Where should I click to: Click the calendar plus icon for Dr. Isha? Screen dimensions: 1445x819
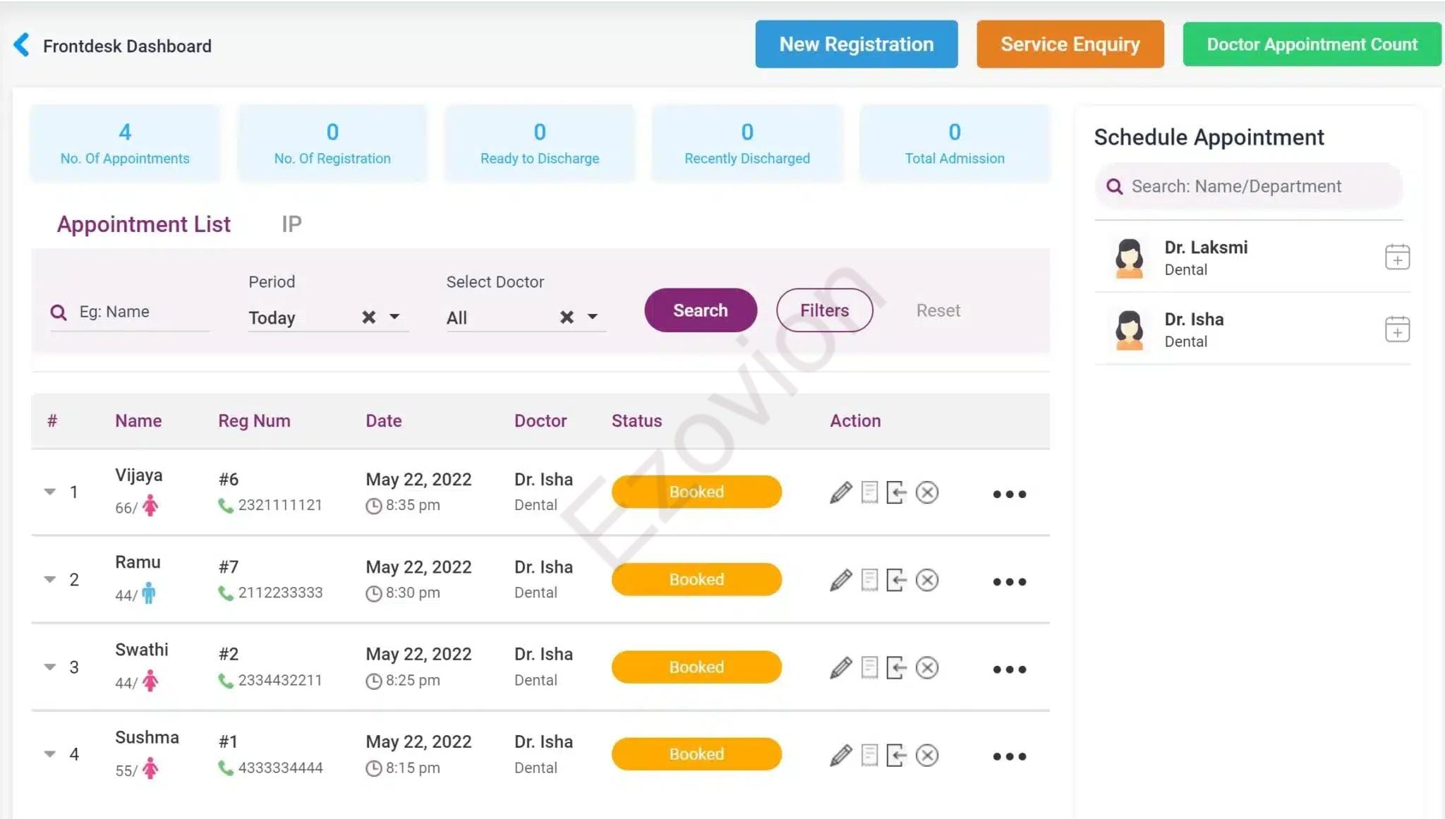coord(1396,329)
